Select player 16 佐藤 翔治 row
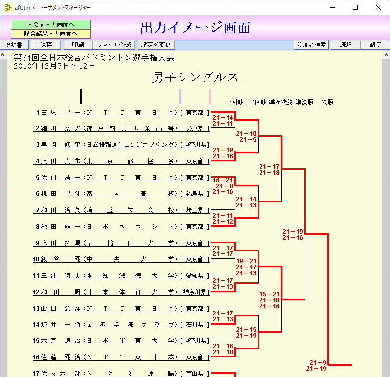Screen dimensions: 390x377 point(122,357)
